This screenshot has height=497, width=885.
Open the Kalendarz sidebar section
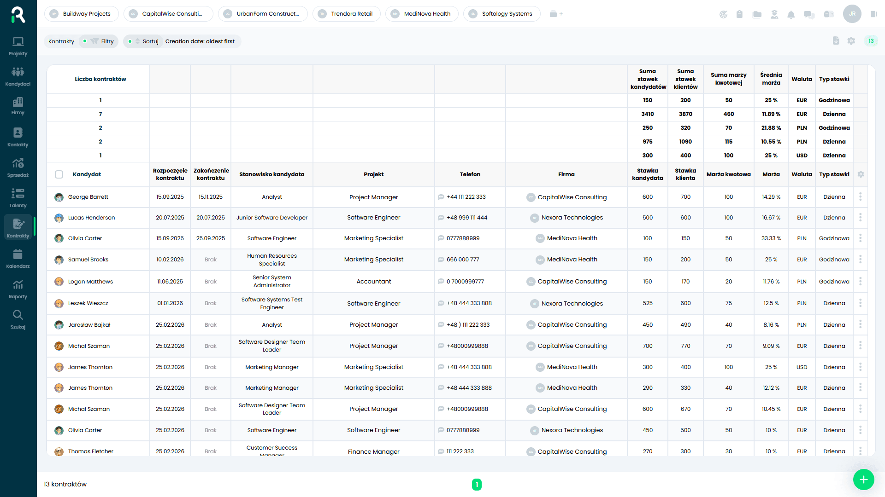pos(18,259)
